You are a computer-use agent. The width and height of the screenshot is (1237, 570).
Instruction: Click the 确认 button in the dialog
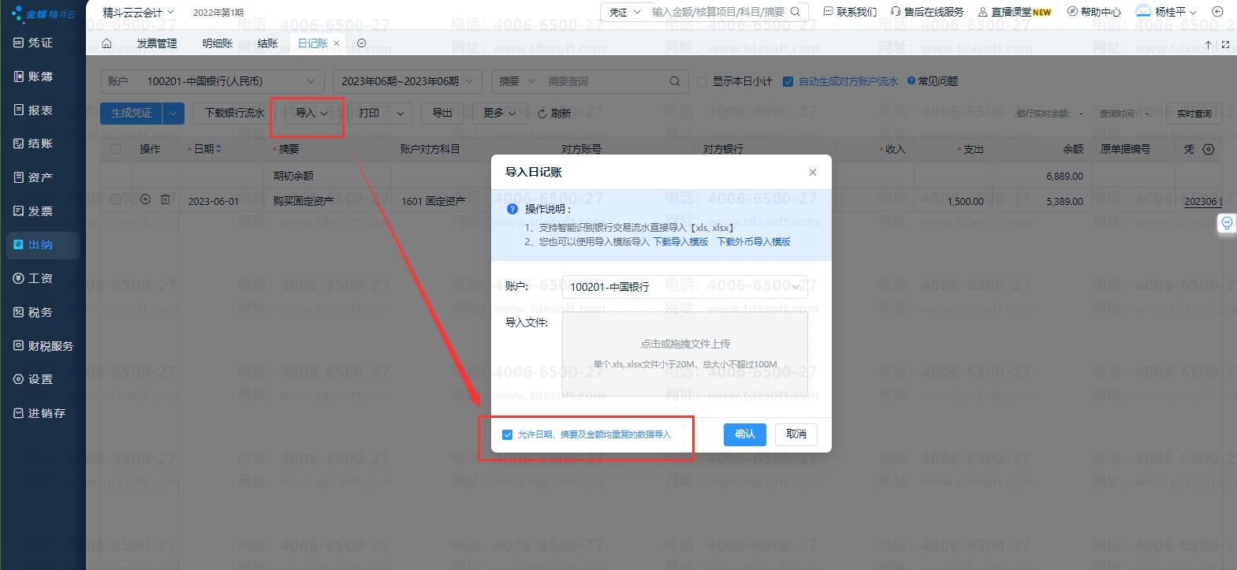tap(744, 434)
